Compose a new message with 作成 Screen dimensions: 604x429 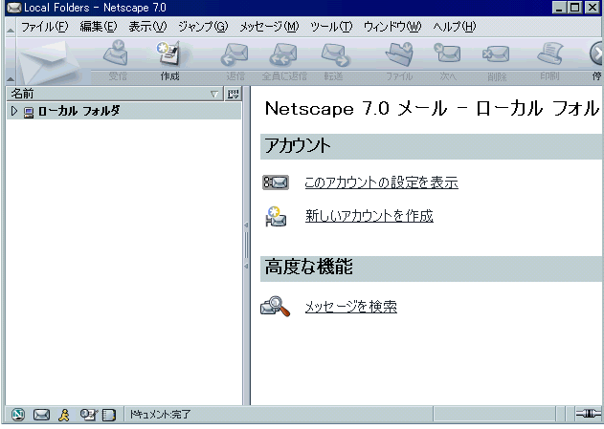(x=169, y=59)
